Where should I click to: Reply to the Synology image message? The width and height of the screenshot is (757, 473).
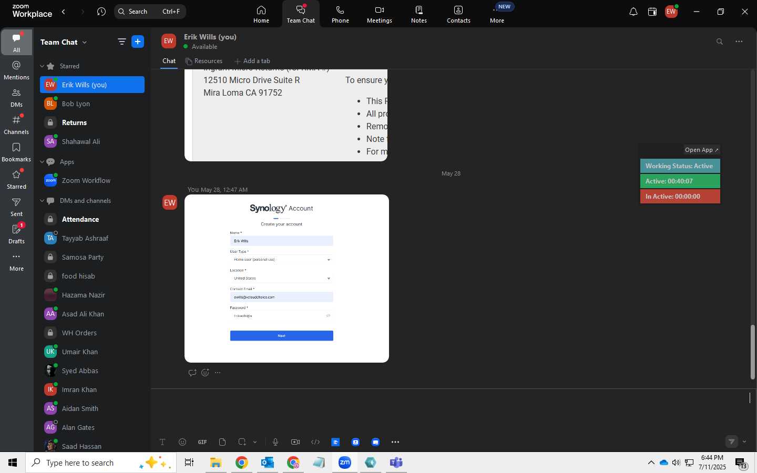click(192, 373)
